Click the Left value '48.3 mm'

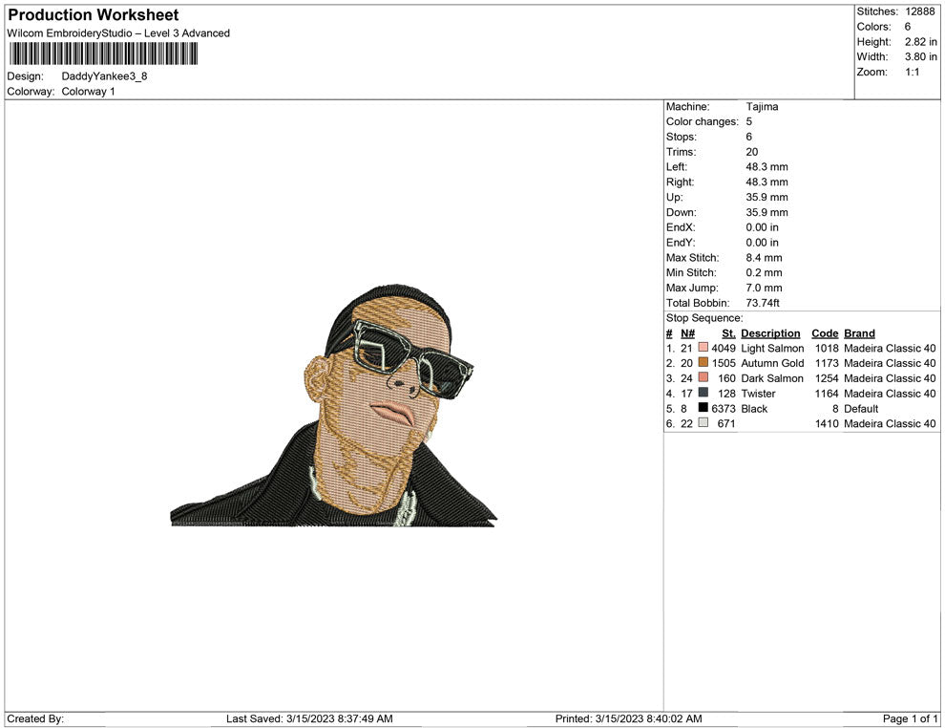pyautogui.click(x=766, y=167)
